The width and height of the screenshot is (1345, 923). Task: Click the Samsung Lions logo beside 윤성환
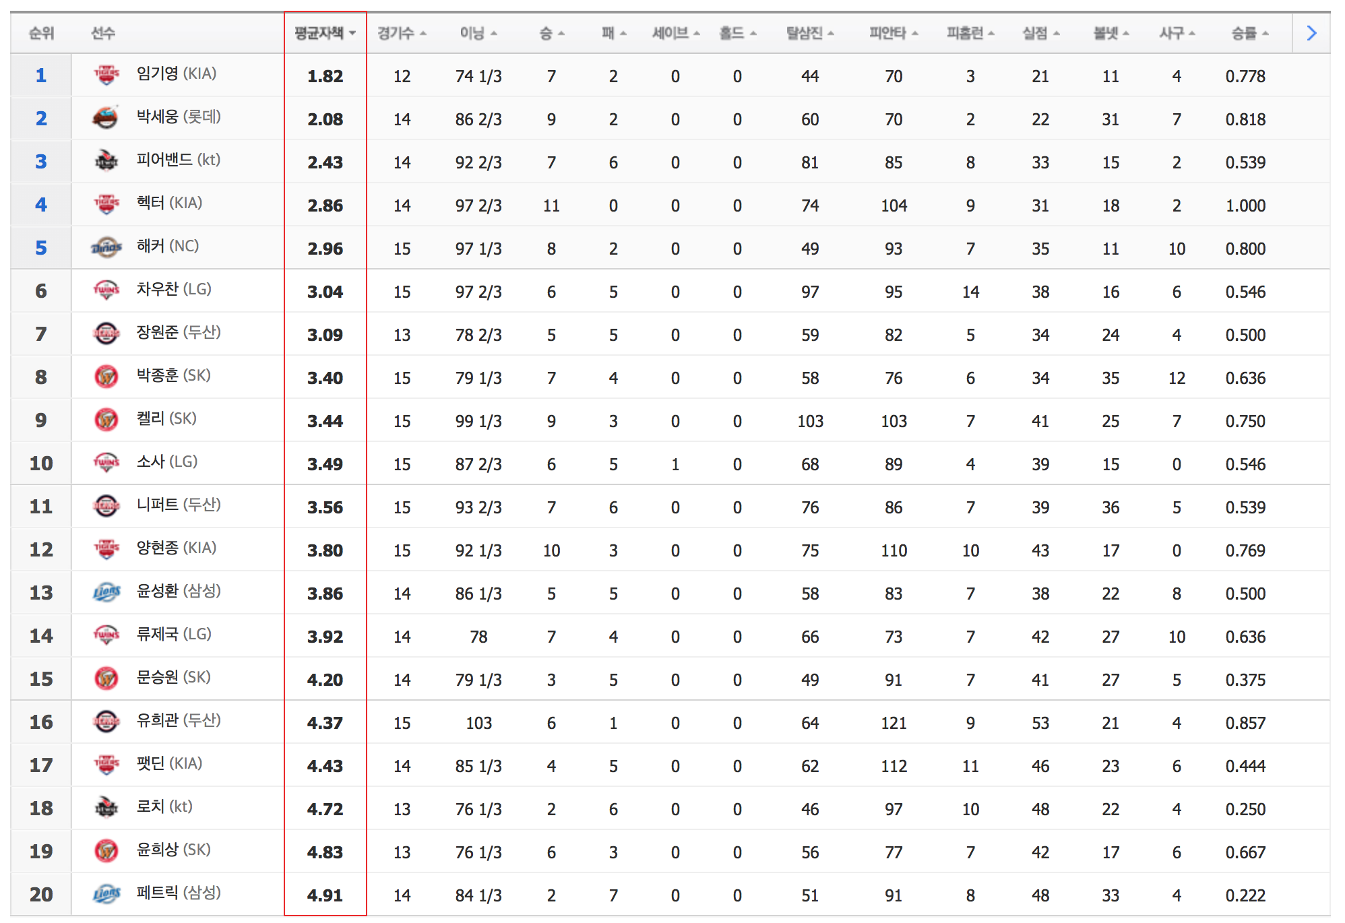106,592
